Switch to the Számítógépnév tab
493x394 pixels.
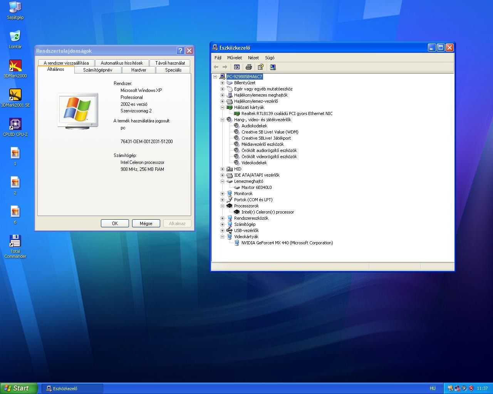click(98, 70)
